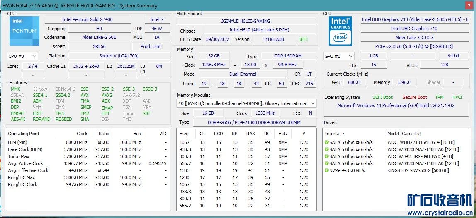Click the green status icon for the 16 TB WDC drive
476x218 pixels.
coord(327,142)
